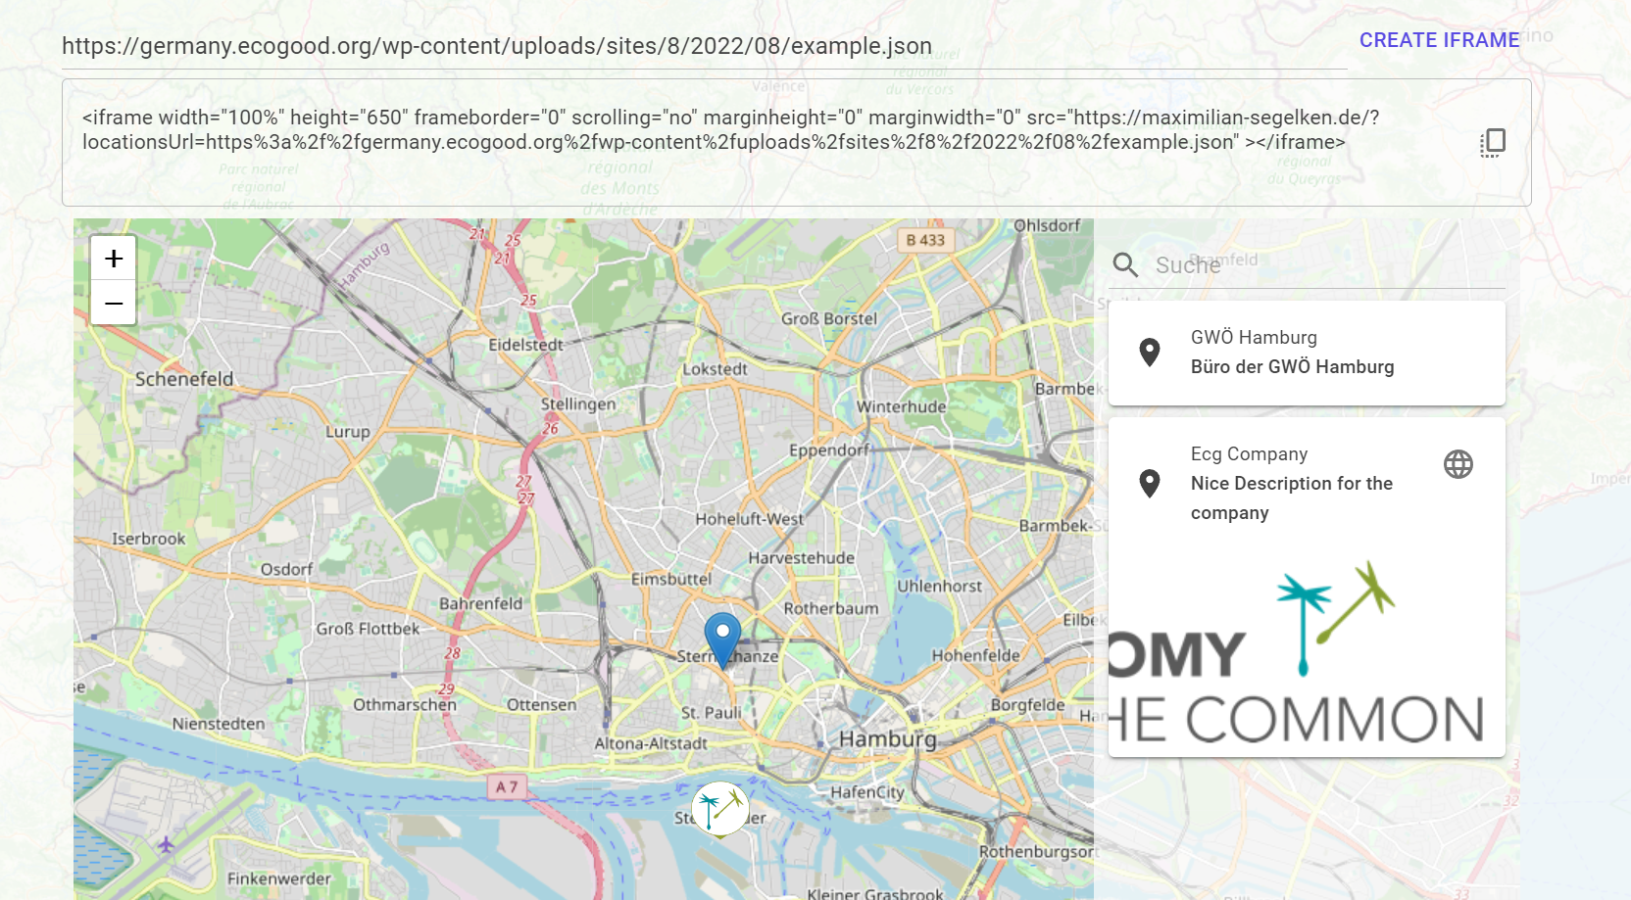
Task: Click the pin icon beside GWÖ Hamburg
Action: click(1149, 352)
